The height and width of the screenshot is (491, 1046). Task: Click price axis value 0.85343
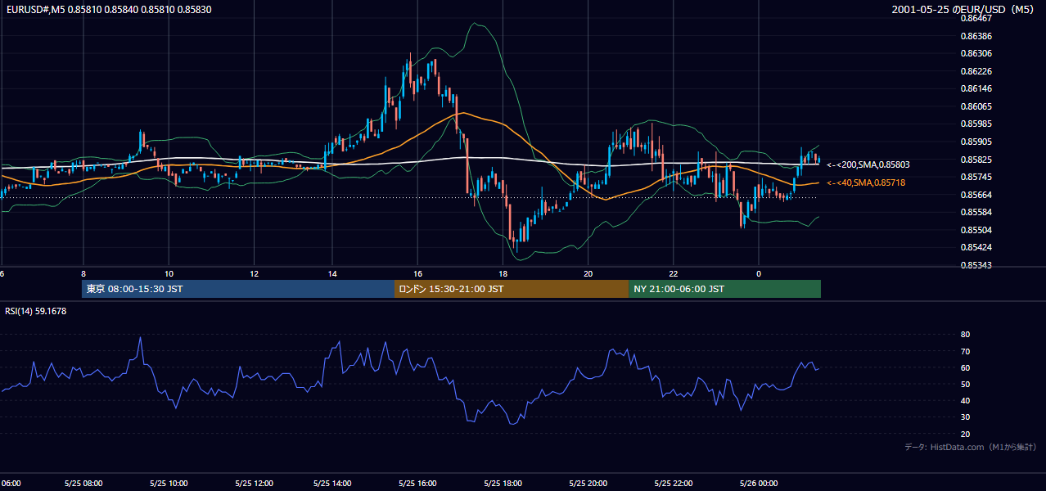click(x=976, y=265)
